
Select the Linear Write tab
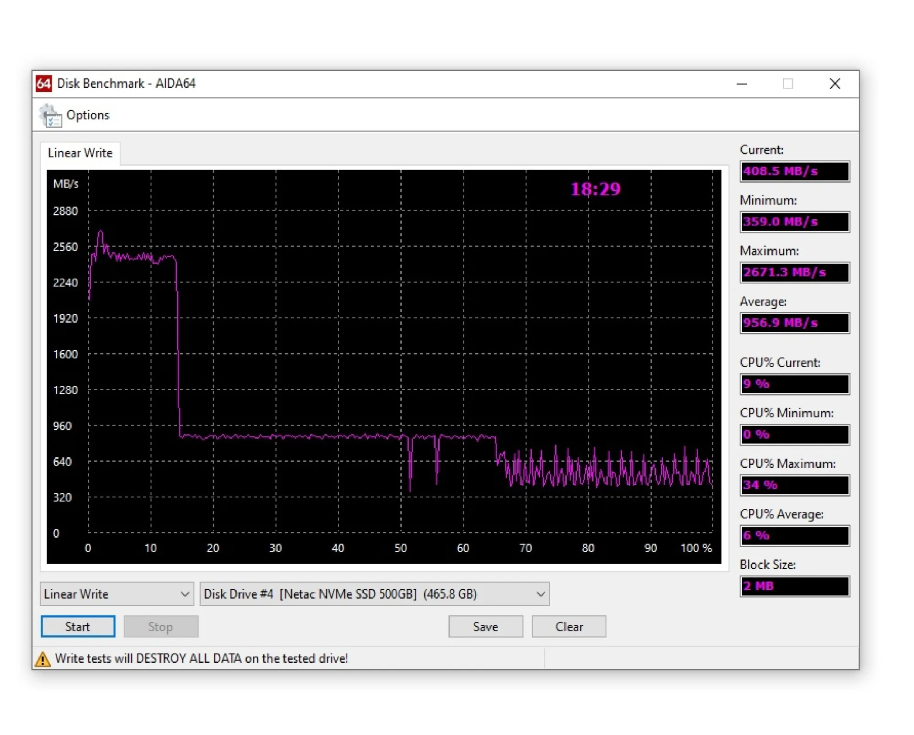pyautogui.click(x=80, y=153)
